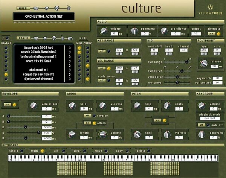Click the pre silence knob
226x178 pixels.
(x=164, y=31)
